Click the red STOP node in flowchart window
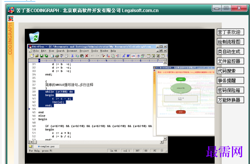 pyautogui.click(x=181, y=112)
